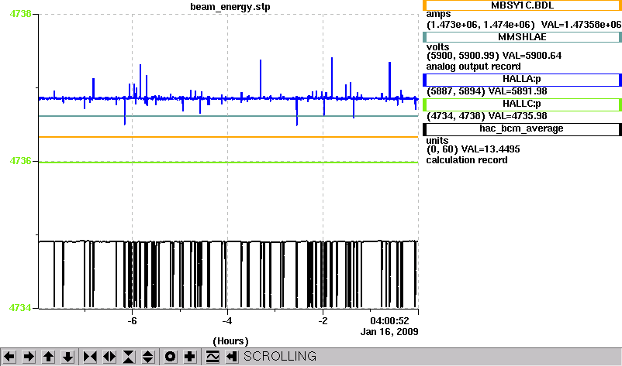622x366 pixels.
Task: Click the 'analog output record' description
Action: coord(474,67)
